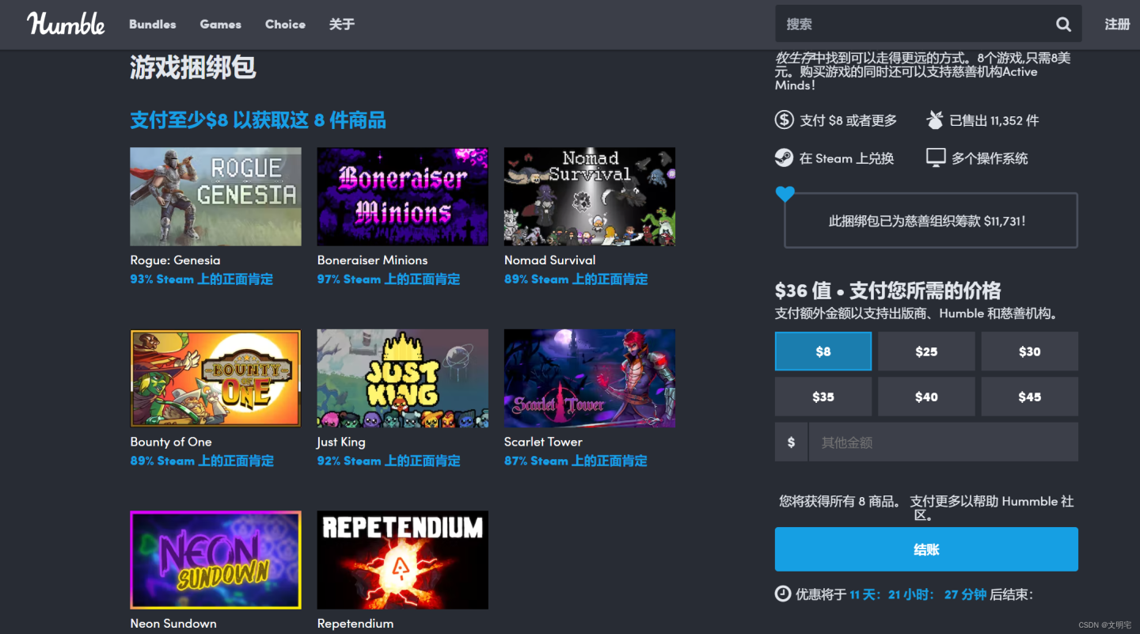Click the Rogue: Genesia title text

(x=175, y=260)
